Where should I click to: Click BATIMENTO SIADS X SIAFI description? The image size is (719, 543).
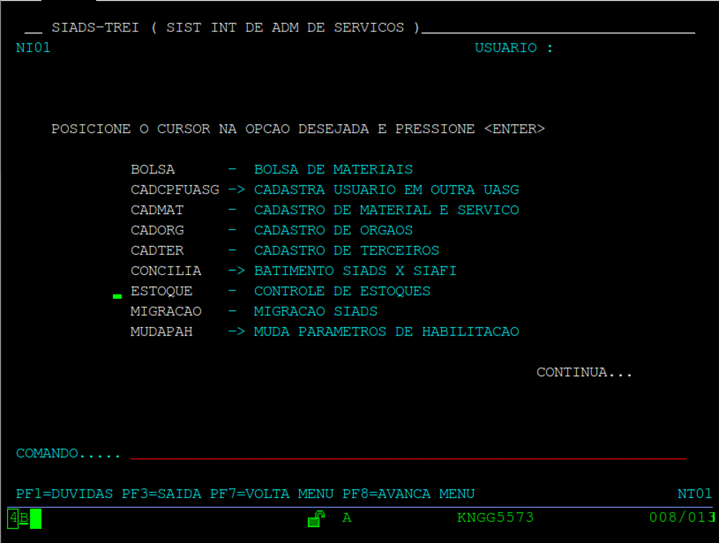[355, 271]
